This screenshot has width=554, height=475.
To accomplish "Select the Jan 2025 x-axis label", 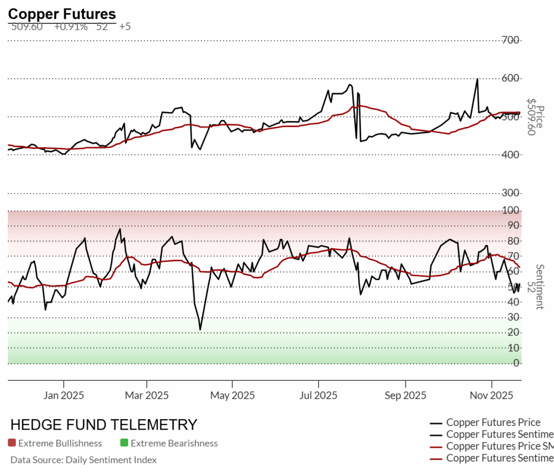I will coord(64,395).
